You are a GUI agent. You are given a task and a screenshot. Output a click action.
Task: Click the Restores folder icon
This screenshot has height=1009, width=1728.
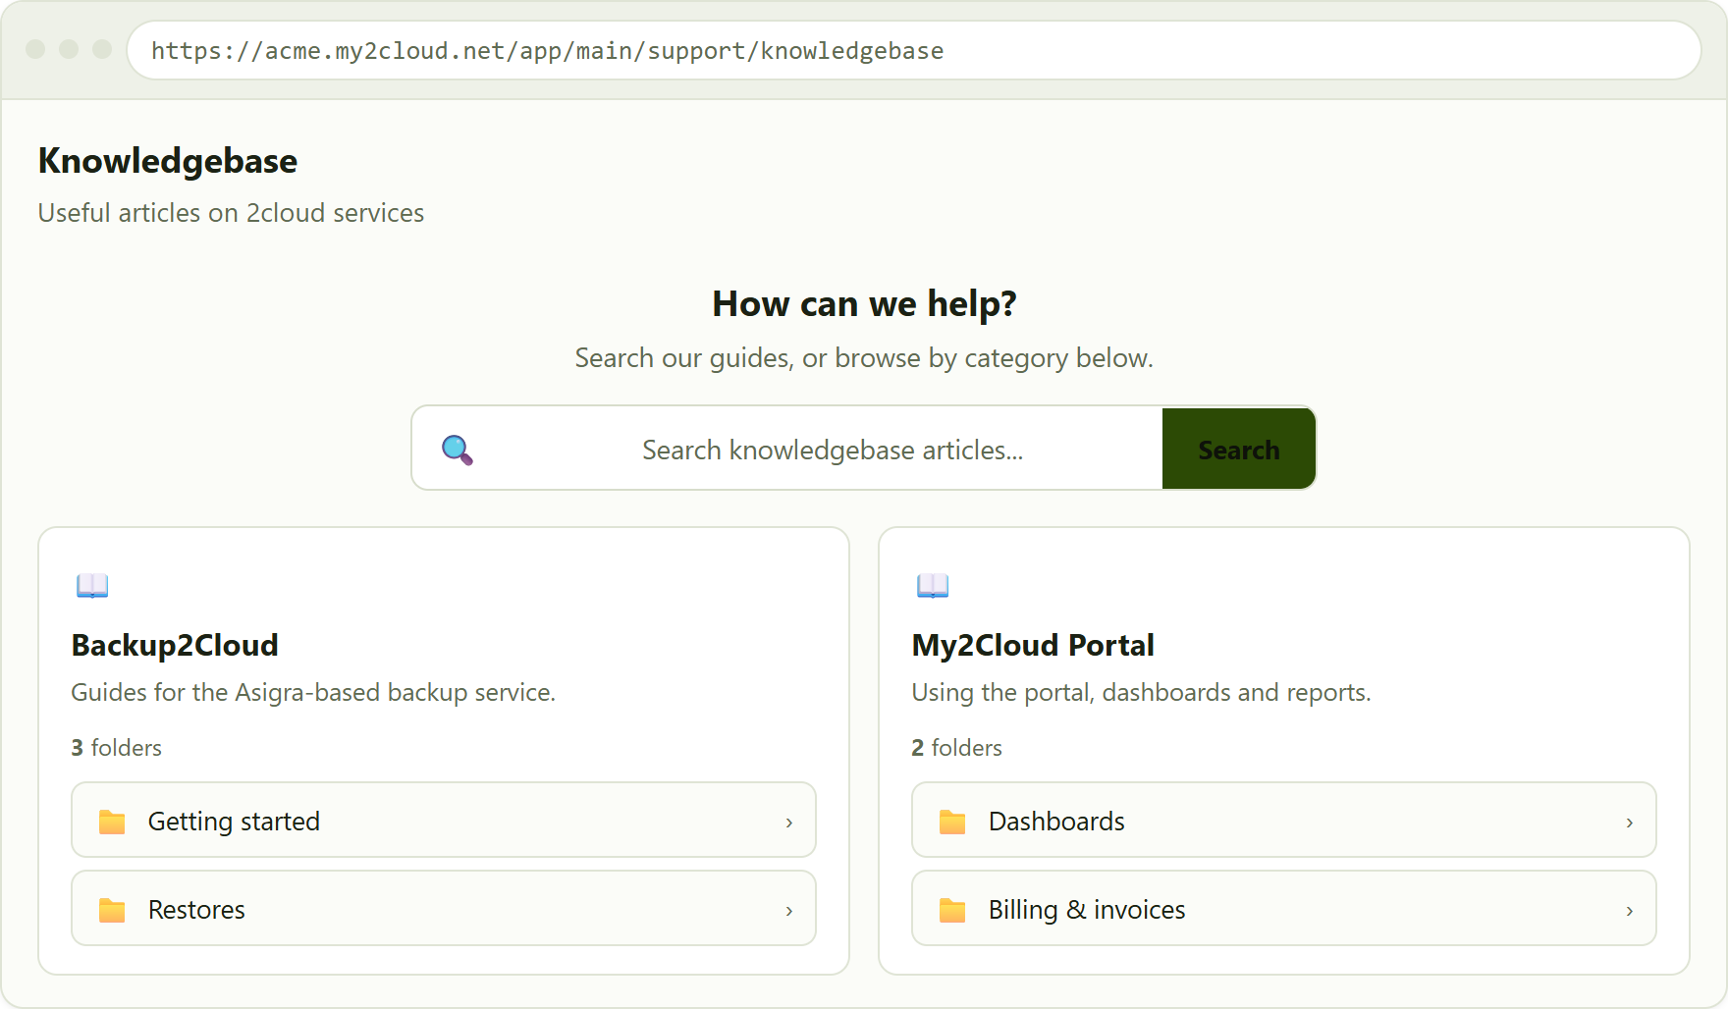coord(113,910)
